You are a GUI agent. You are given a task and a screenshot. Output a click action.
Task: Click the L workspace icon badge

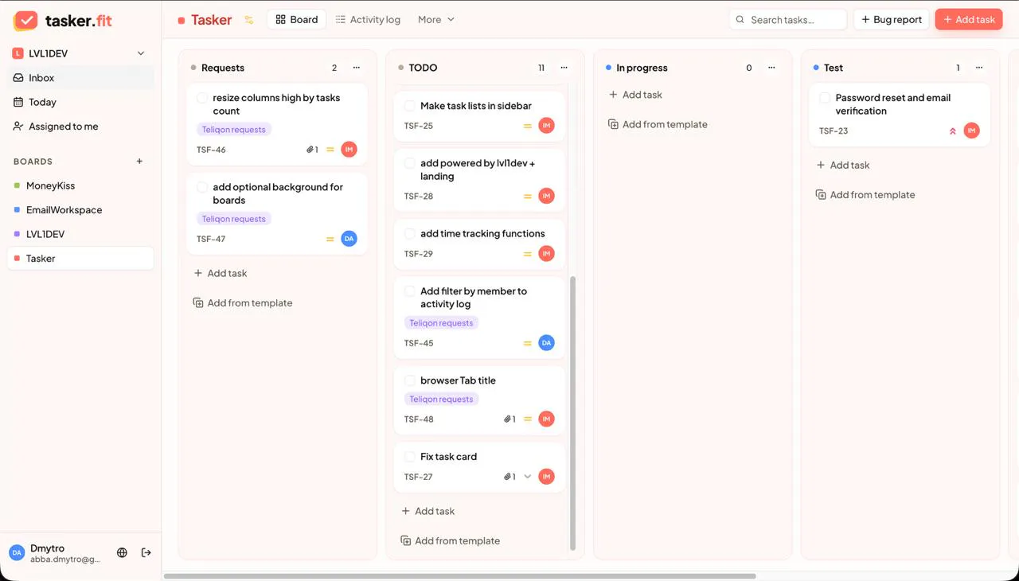18,53
